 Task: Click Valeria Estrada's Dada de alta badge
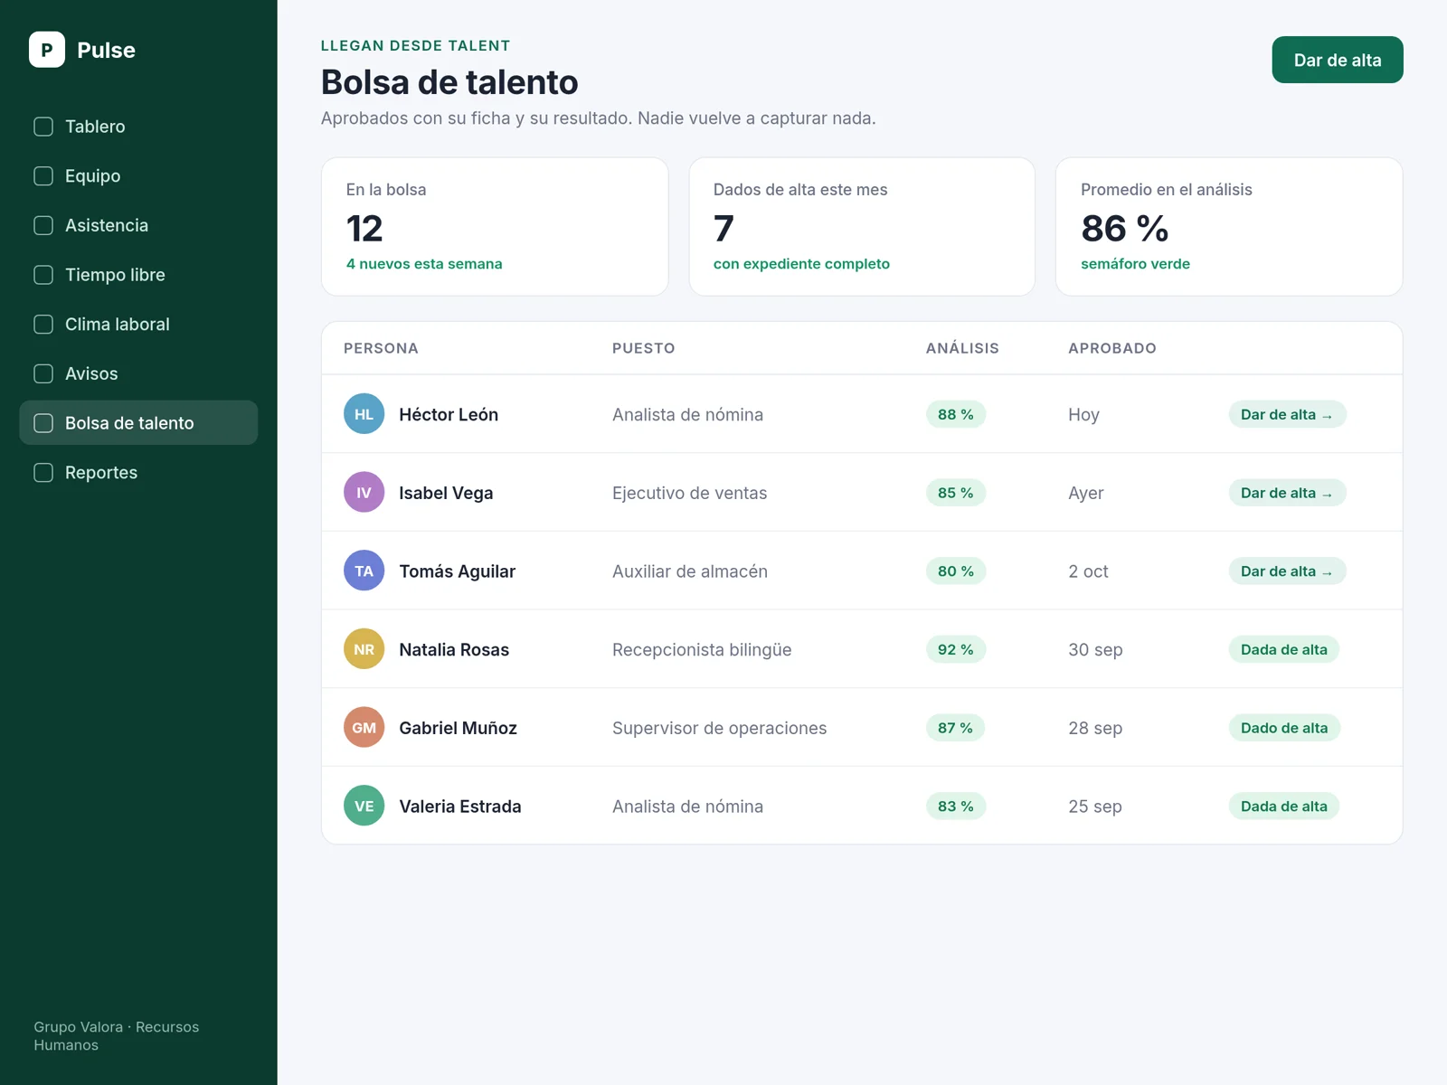pyautogui.click(x=1284, y=806)
